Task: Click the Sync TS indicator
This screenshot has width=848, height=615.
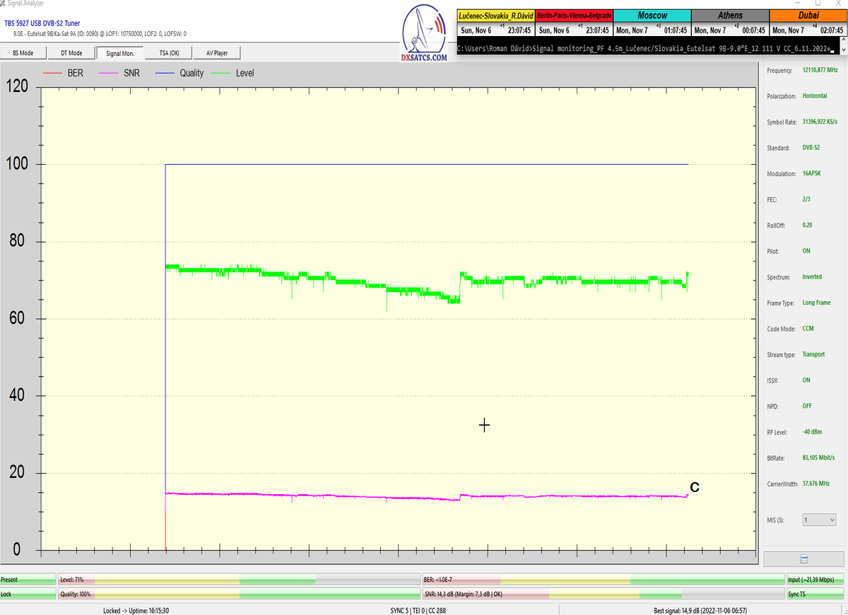Action: point(816,594)
